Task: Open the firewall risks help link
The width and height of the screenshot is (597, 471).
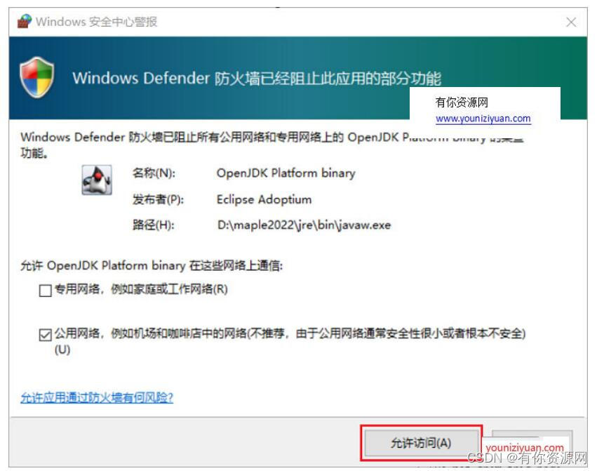Action: (97, 397)
